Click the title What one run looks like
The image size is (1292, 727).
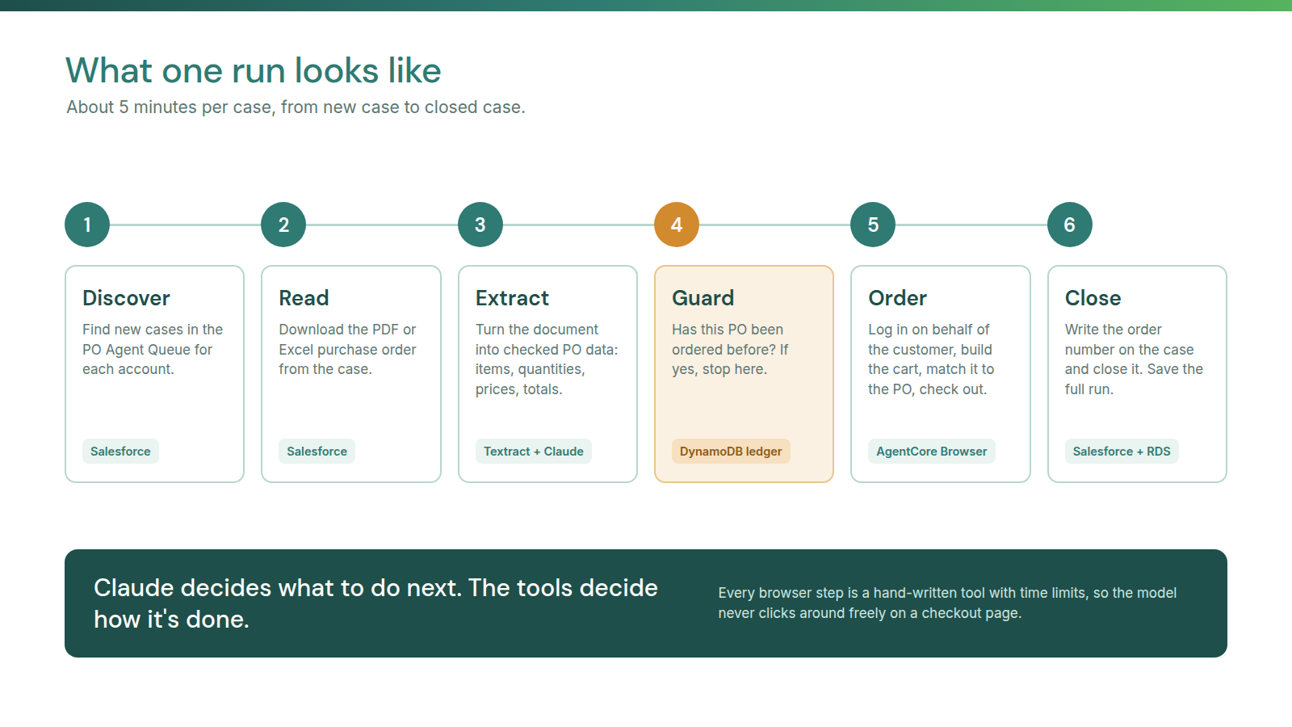click(254, 71)
